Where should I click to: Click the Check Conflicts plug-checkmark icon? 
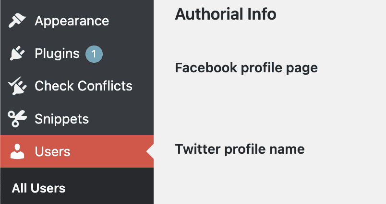(17, 86)
